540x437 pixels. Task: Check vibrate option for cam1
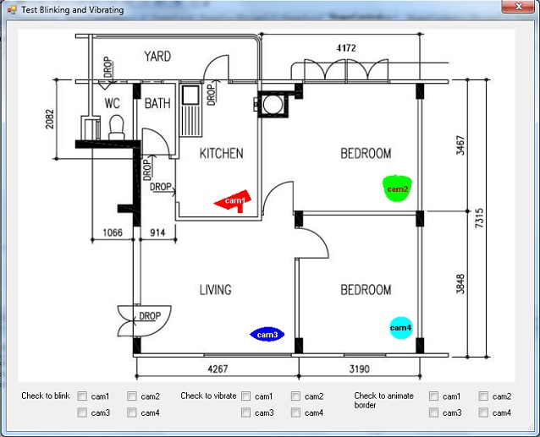pos(246,396)
